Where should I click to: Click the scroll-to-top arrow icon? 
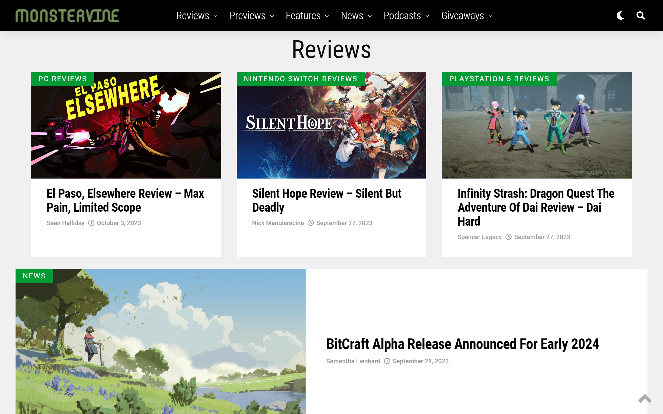coord(645,399)
